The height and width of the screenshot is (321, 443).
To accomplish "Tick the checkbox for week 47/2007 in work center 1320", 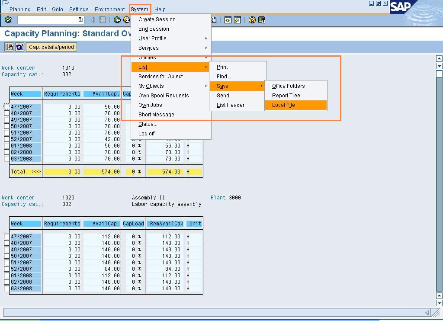I will [x=6, y=237].
